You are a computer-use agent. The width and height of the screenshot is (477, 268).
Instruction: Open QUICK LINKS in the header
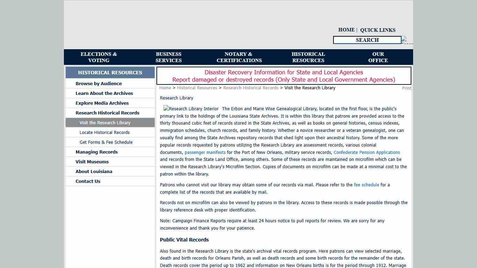pos(377,30)
